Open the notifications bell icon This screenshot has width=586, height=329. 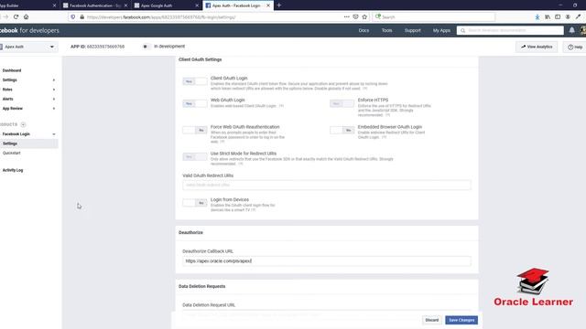pyautogui.click(x=571, y=30)
